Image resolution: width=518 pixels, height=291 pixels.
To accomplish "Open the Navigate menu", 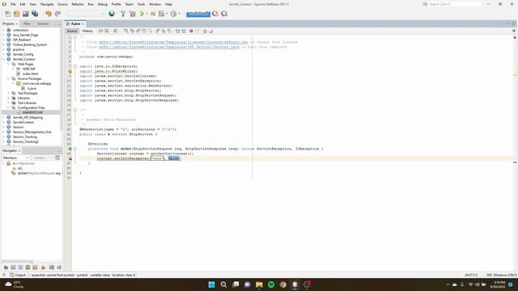I will pos(47,4).
